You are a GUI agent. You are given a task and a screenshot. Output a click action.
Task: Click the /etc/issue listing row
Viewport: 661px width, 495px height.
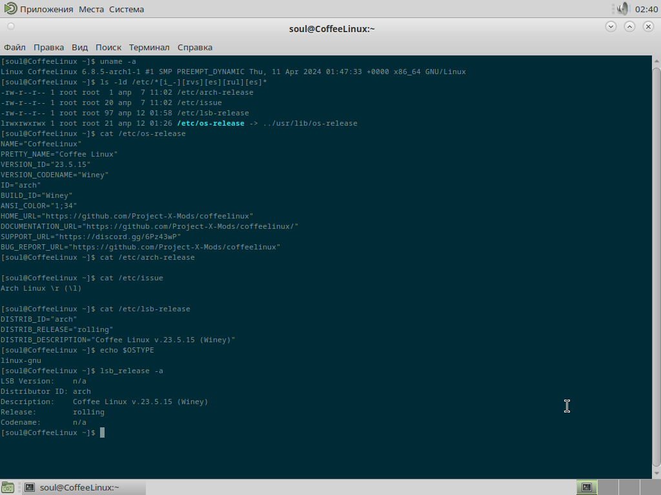(111, 102)
